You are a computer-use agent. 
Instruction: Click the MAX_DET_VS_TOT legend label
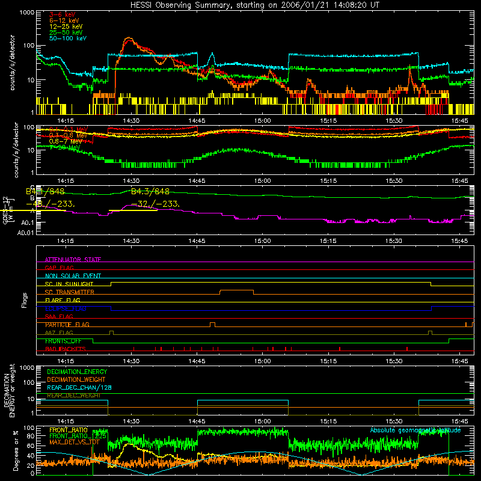point(75,442)
